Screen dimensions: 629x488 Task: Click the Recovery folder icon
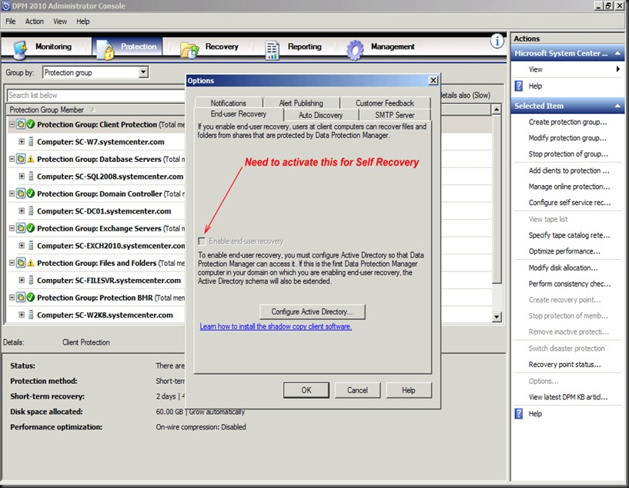189,50
